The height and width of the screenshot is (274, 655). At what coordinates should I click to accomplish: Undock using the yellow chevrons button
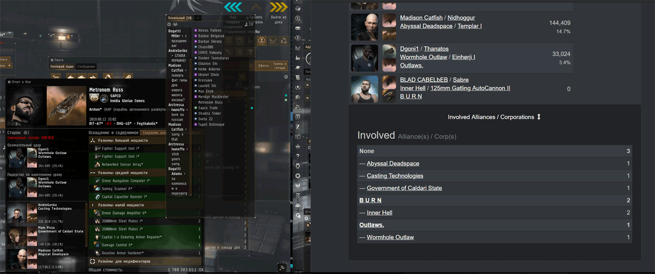(x=278, y=7)
